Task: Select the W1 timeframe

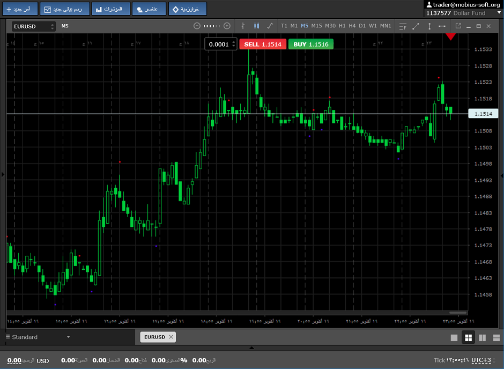Action: point(373,26)
